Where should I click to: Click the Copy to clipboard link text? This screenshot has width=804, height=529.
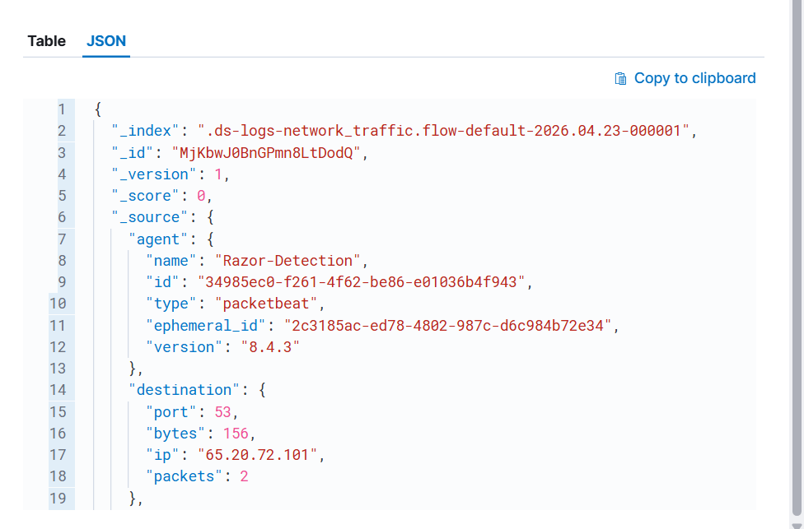[x=694, y=78]
